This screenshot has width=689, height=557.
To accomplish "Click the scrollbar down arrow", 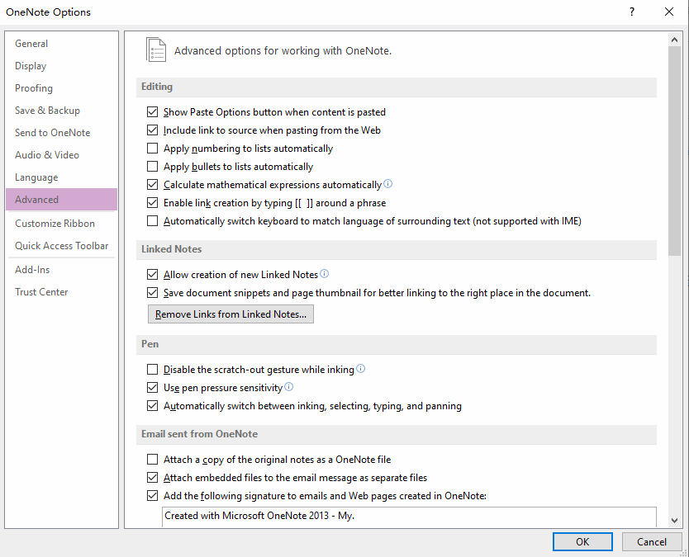I will (x=674, y=521).
